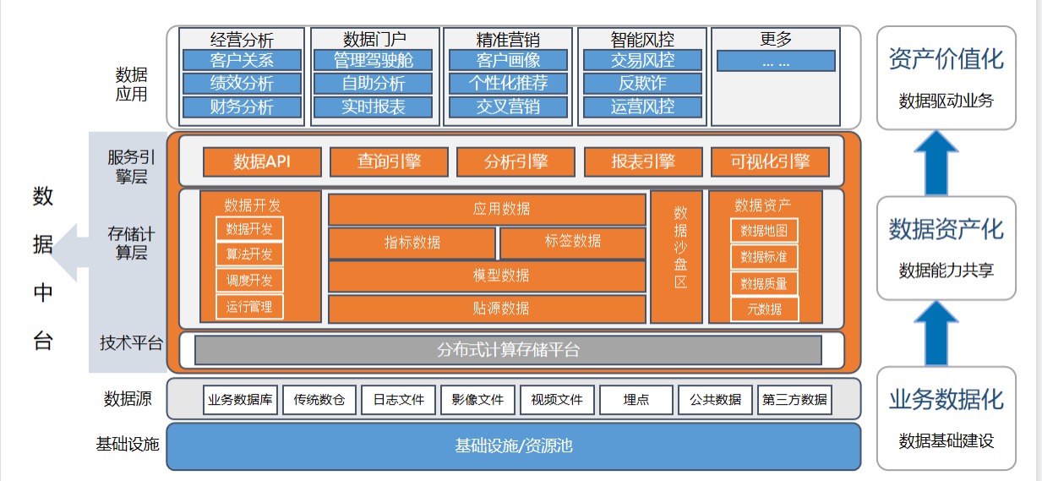The image size is (1042, 481).
Task: Click the 第三方数据 data source box
Action: [x=794, y=400]
